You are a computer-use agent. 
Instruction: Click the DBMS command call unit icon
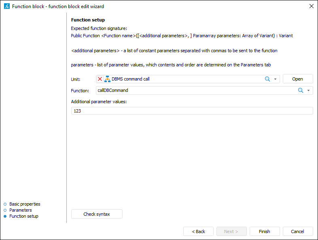107,79
